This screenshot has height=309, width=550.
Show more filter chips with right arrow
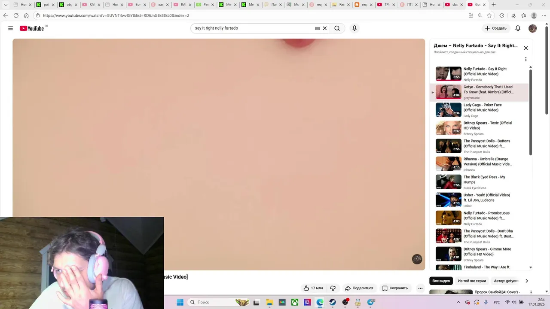pos(527,281)
